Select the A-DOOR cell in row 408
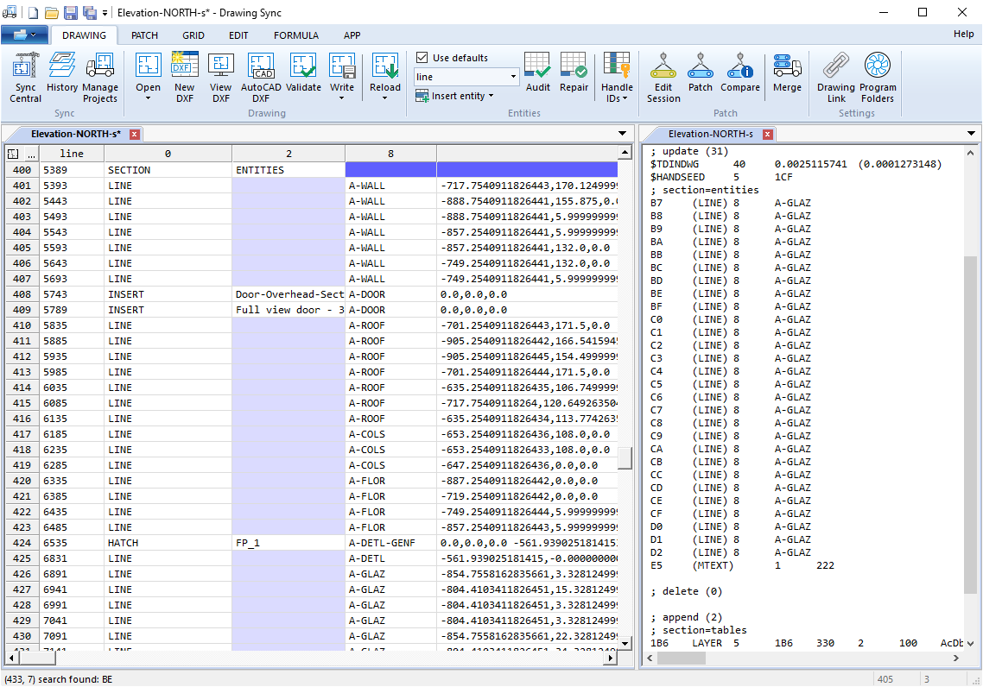Screen dimensions: 983x687 pyautogui.click(x=390, y=294)
